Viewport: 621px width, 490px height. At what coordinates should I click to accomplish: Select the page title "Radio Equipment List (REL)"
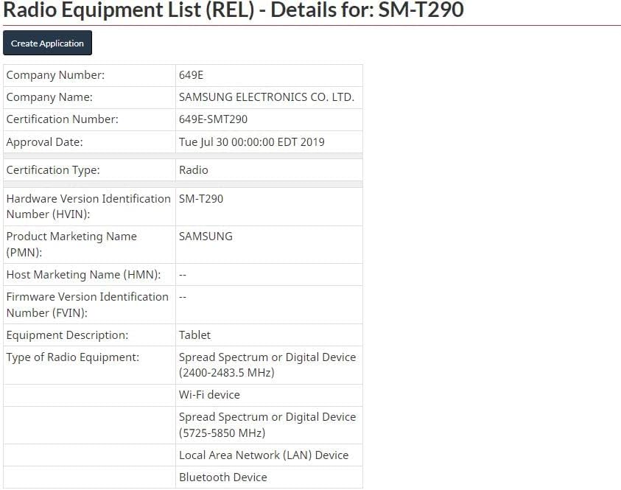coord(129,10)
